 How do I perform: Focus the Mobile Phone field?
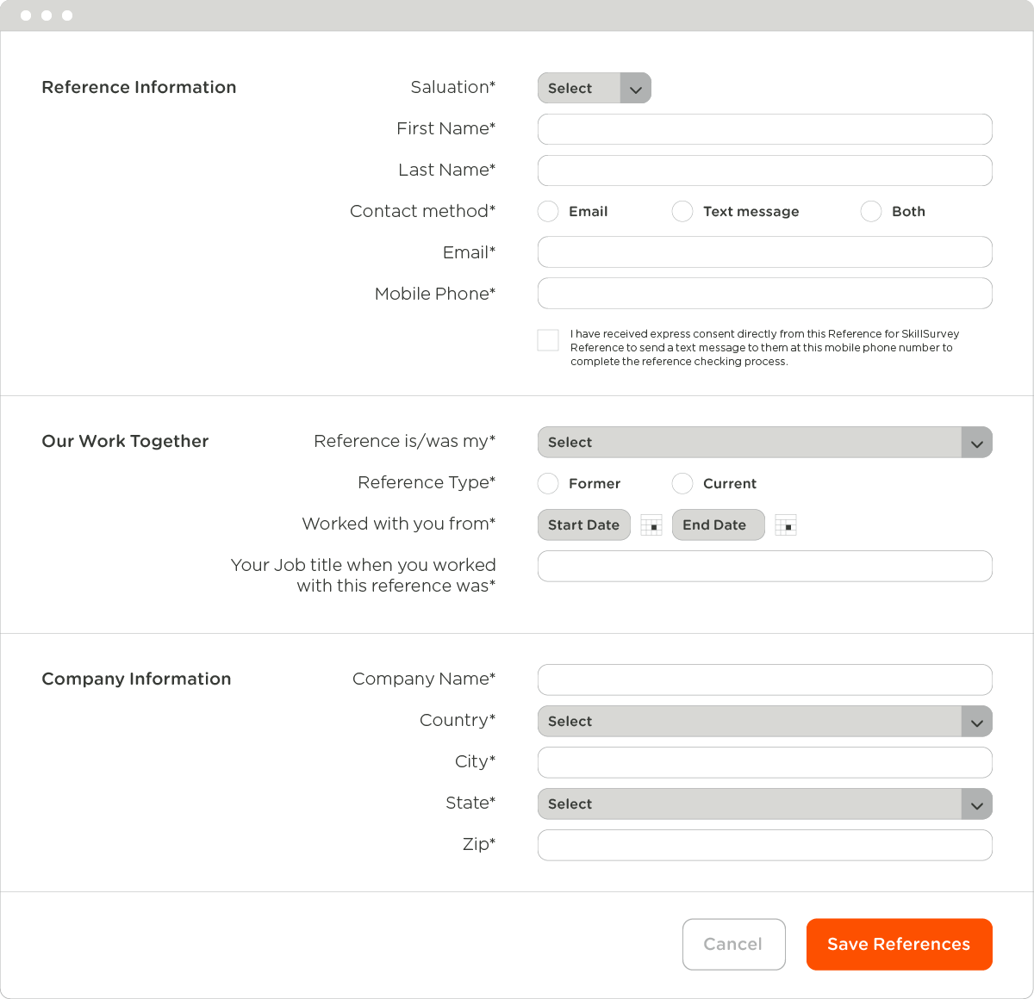pos(764,293)
